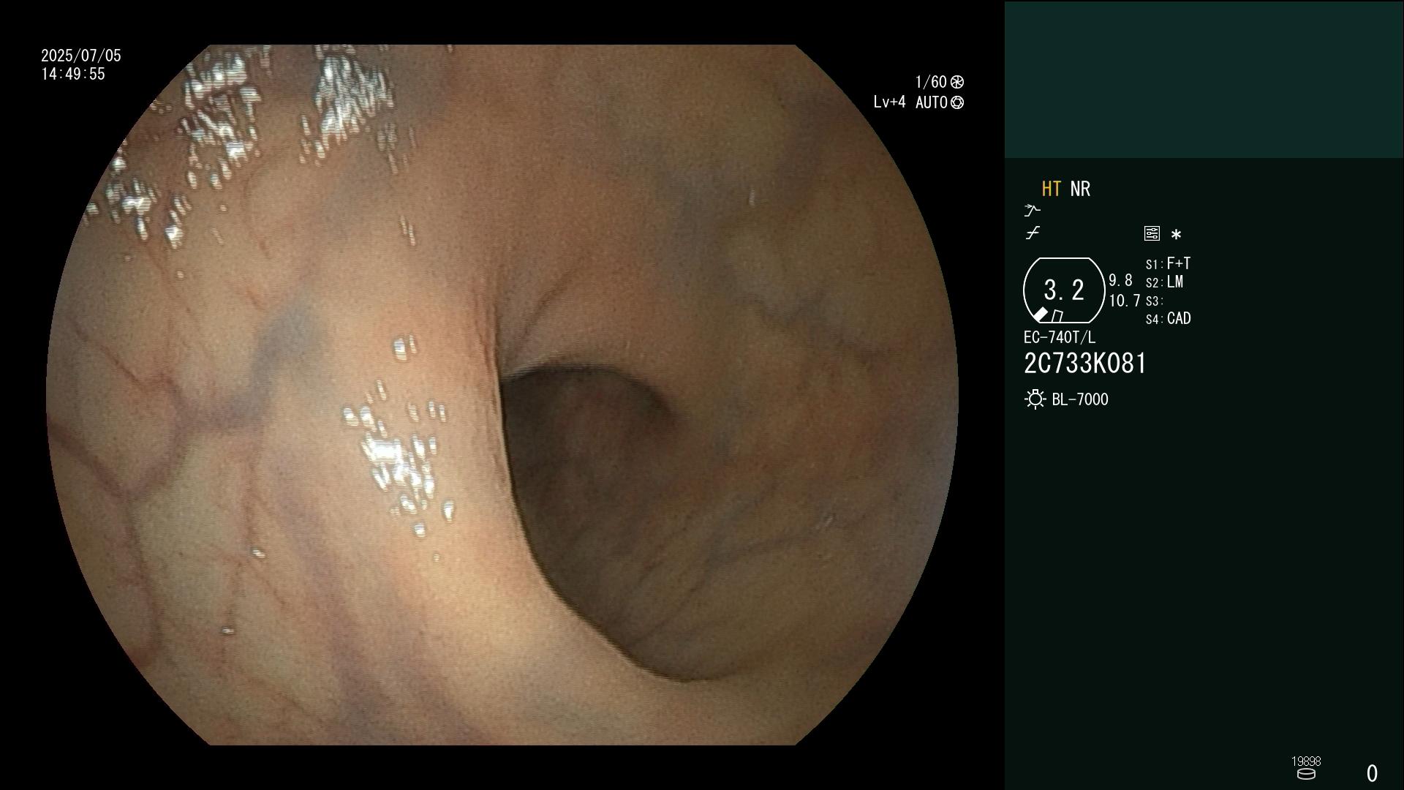Click the settings sliders icon beside the asterisk
Image resolution: width=1404 pixels, height=790 pixels.
1152,233
